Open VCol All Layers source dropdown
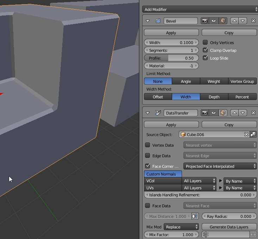This screenshot has width=258, height=239. point(199,181)
